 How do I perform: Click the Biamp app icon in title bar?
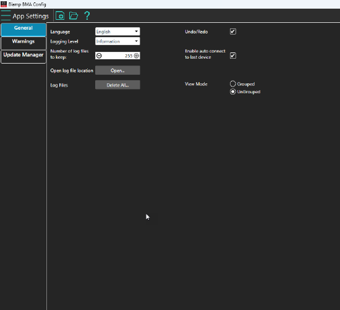4,4
